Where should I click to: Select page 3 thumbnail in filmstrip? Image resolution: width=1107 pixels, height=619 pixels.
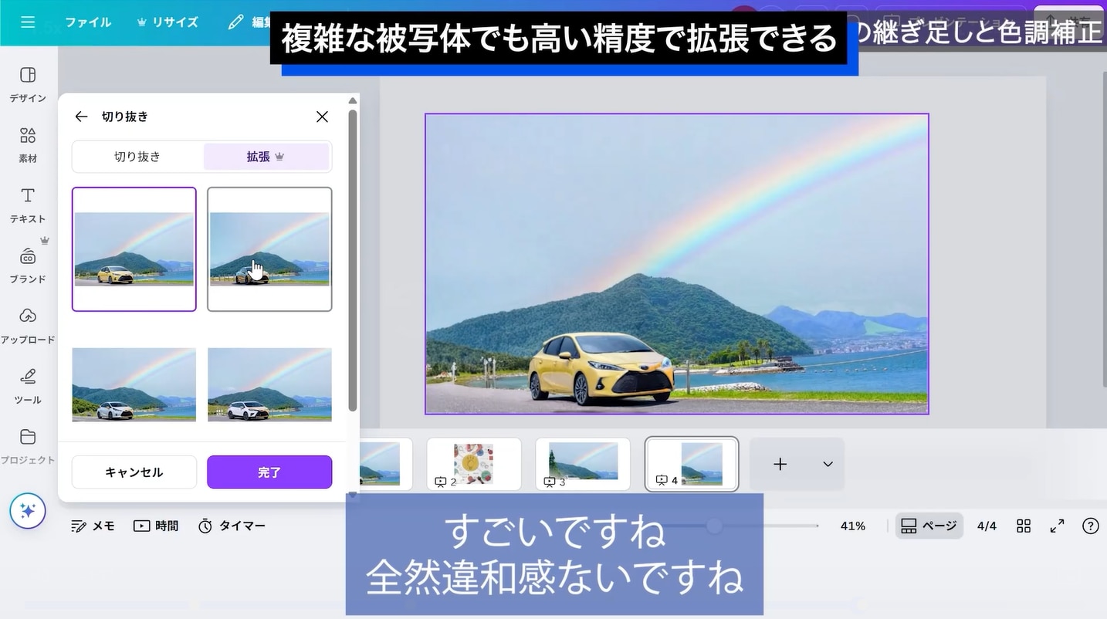[x=583, y=463]
